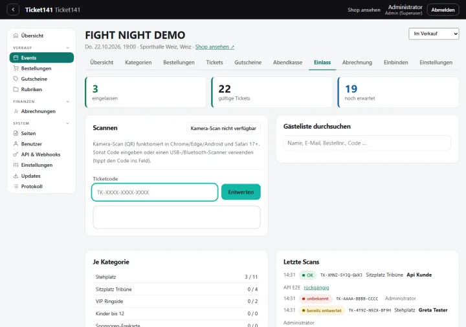The height and width of the screenshot is (327, 466).
Task: Open Übersicht via the home icon
Action: [x=16, y=36]
